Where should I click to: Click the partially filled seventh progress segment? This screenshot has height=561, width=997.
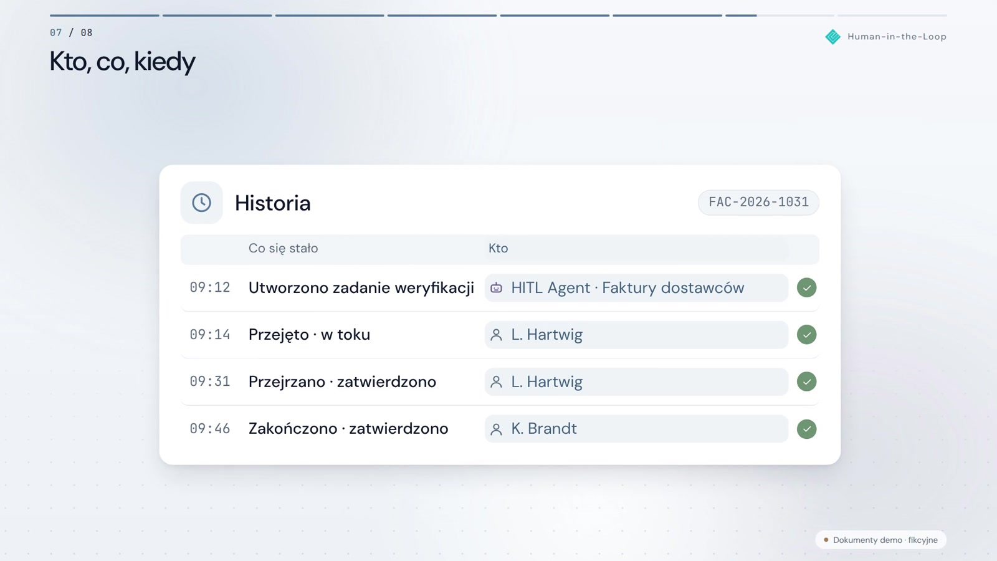coord(780,15)
